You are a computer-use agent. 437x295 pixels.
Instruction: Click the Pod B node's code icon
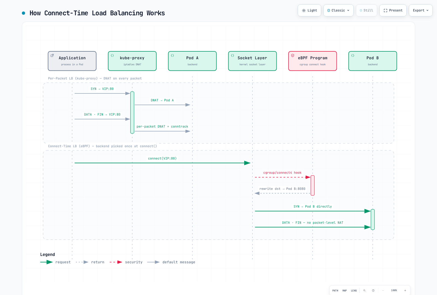point(353,55)
